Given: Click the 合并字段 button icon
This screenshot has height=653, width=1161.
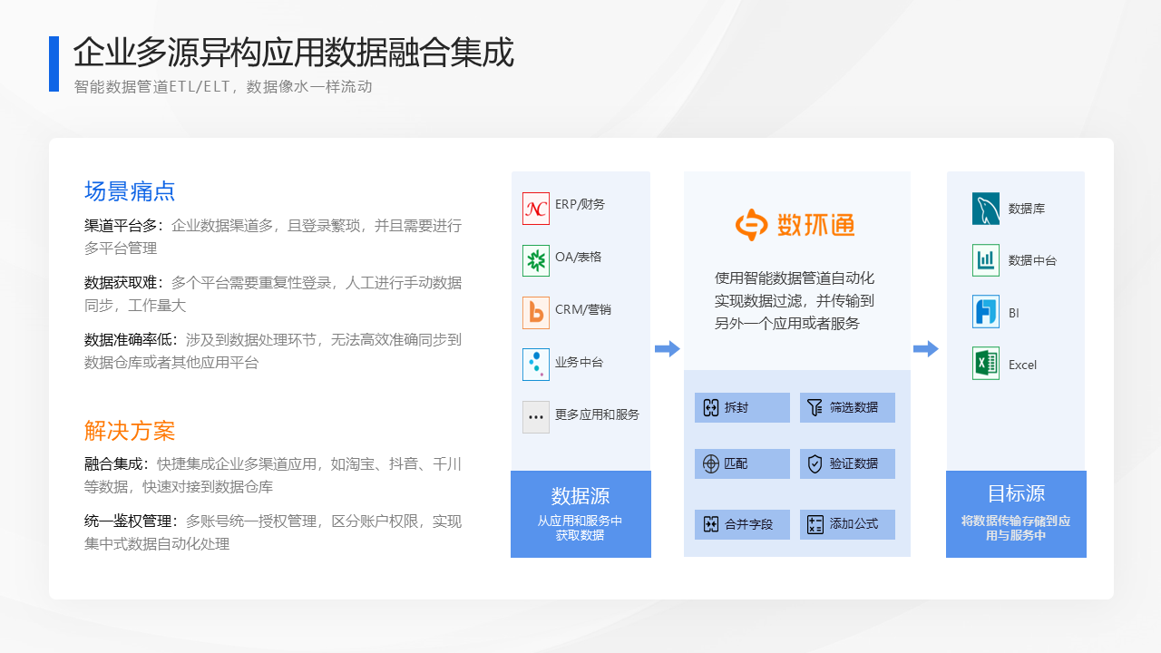Looking at the screenshot, I should click(x=711, y=524).
